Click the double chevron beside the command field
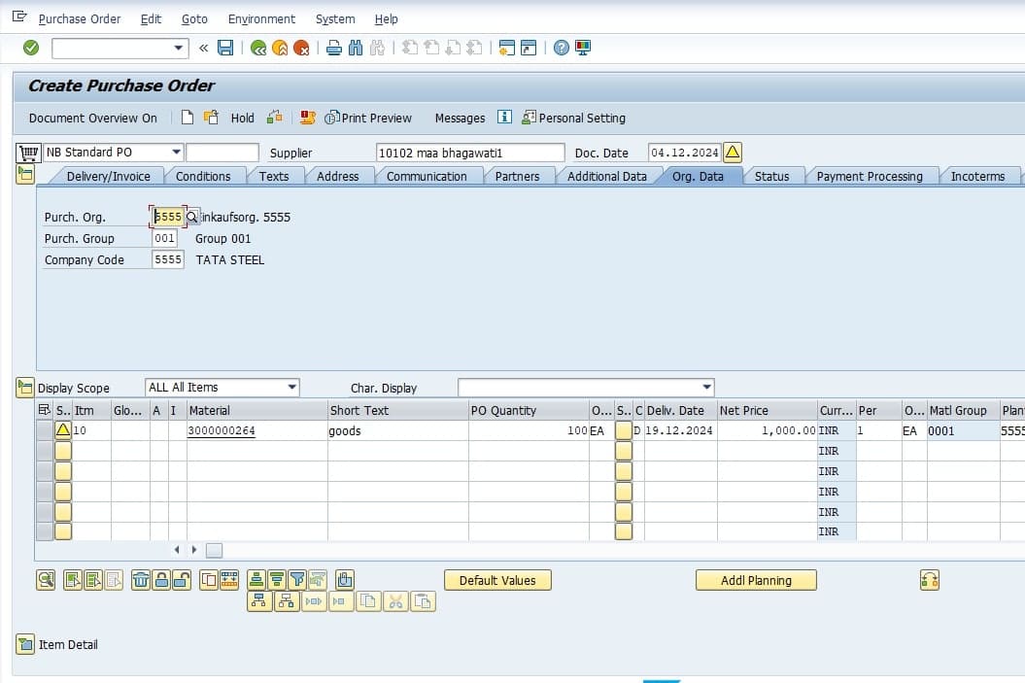Screen dimensions: 1025x683 coord(204,48)
